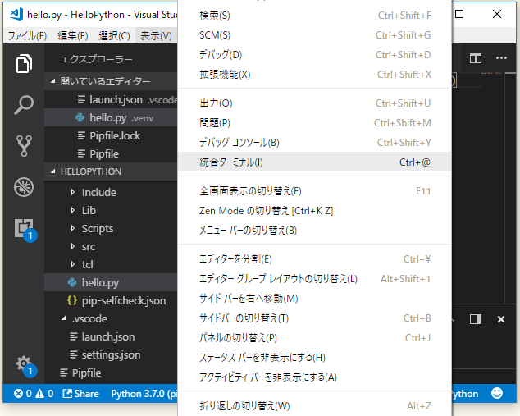Viewport: 520px width, 416px height.
Task: Click the Share button in status bar
Action: [81, 394]
